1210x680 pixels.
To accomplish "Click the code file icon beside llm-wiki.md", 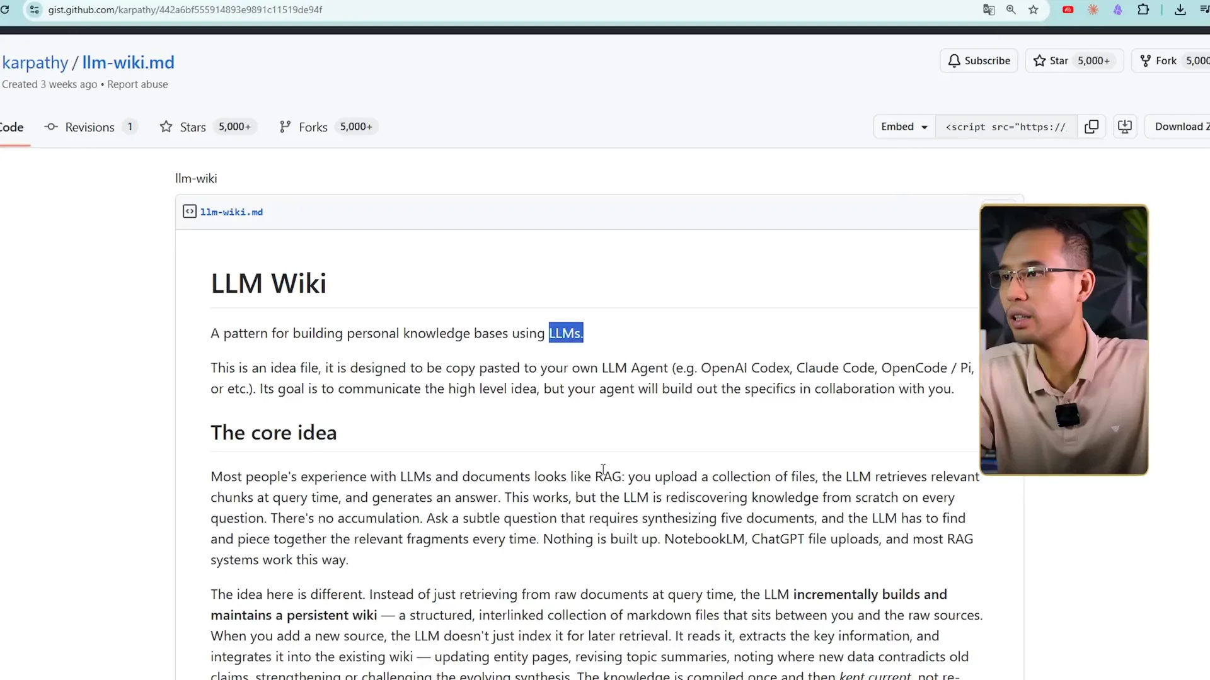I will (190, 212).
